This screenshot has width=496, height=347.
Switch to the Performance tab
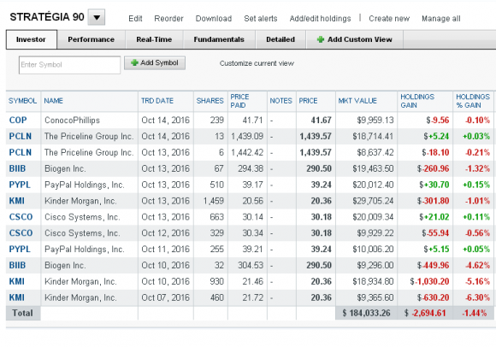(92, 39)
